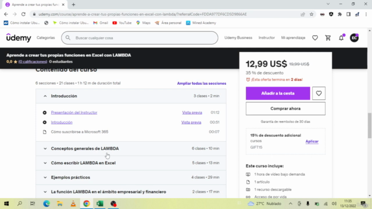The height and width of the screenshot is (209, 372).
Task: Collapse the Introducción section
Action: coord(131,96)
